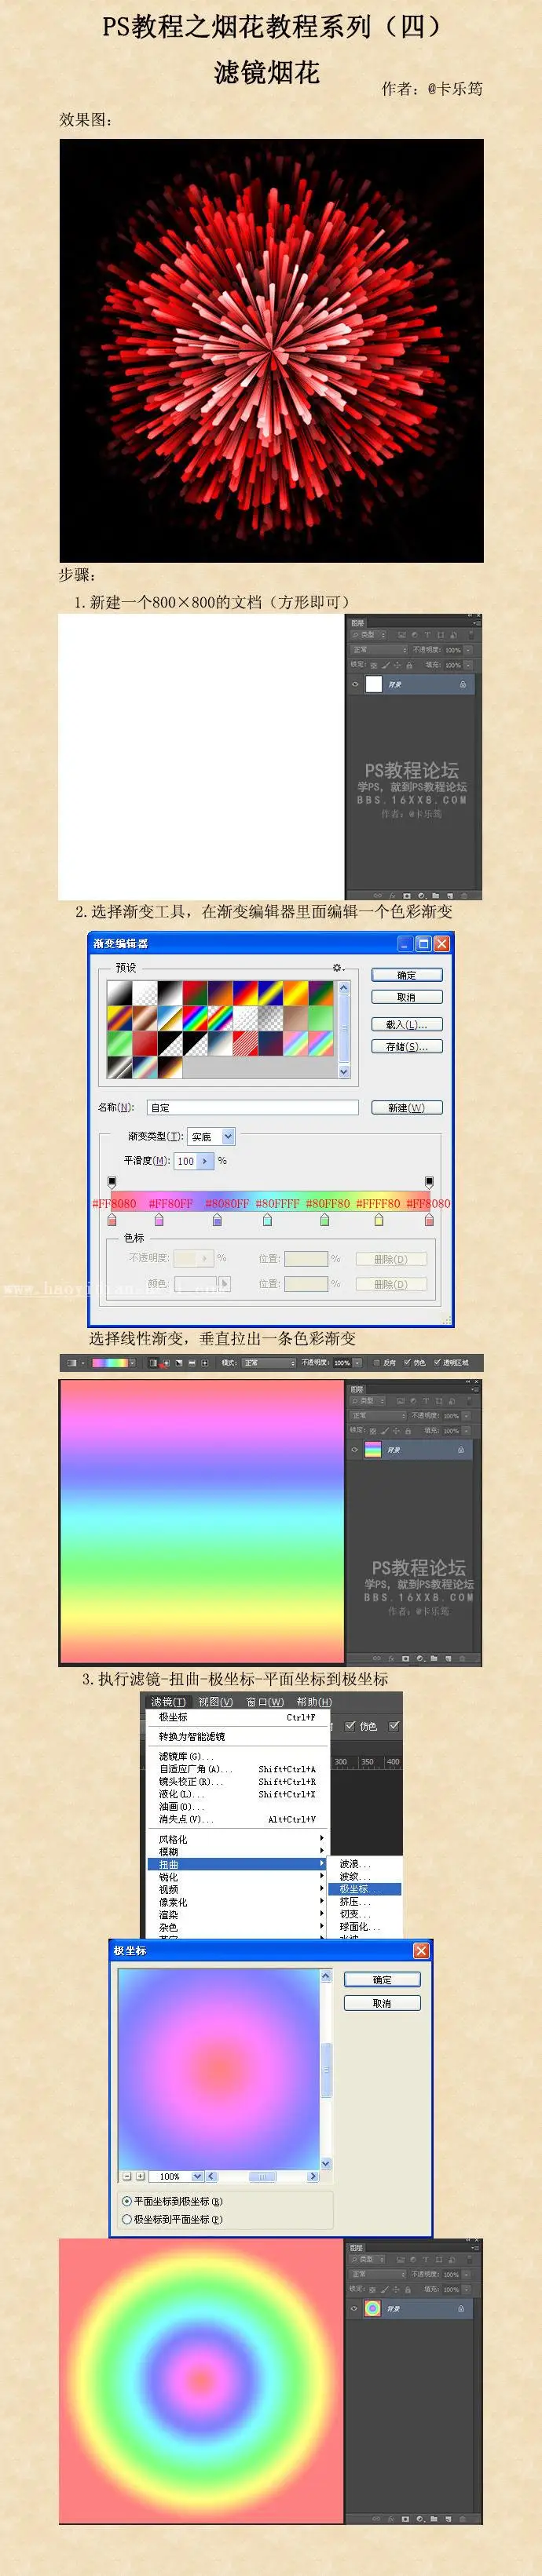Viewport: 542px width, 2576px height.
Task: Select the angle gradient type icon
Action: click(x=179, y=1362)
